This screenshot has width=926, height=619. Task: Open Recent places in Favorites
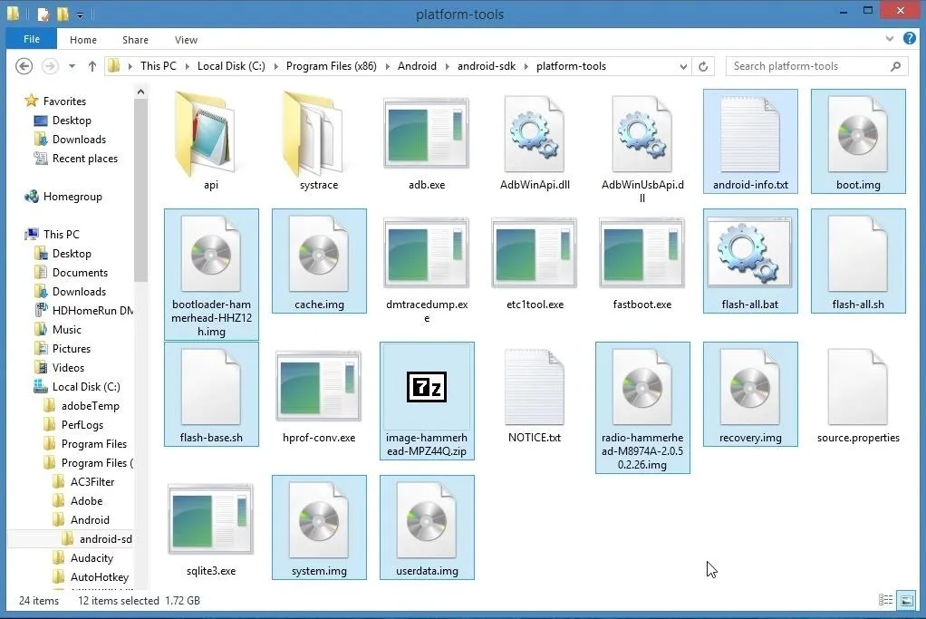[84, 159]
